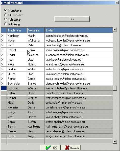Choose the Stundenliste radio option
The width and height of the screenshot is (120, 151).
coord(6,15)
